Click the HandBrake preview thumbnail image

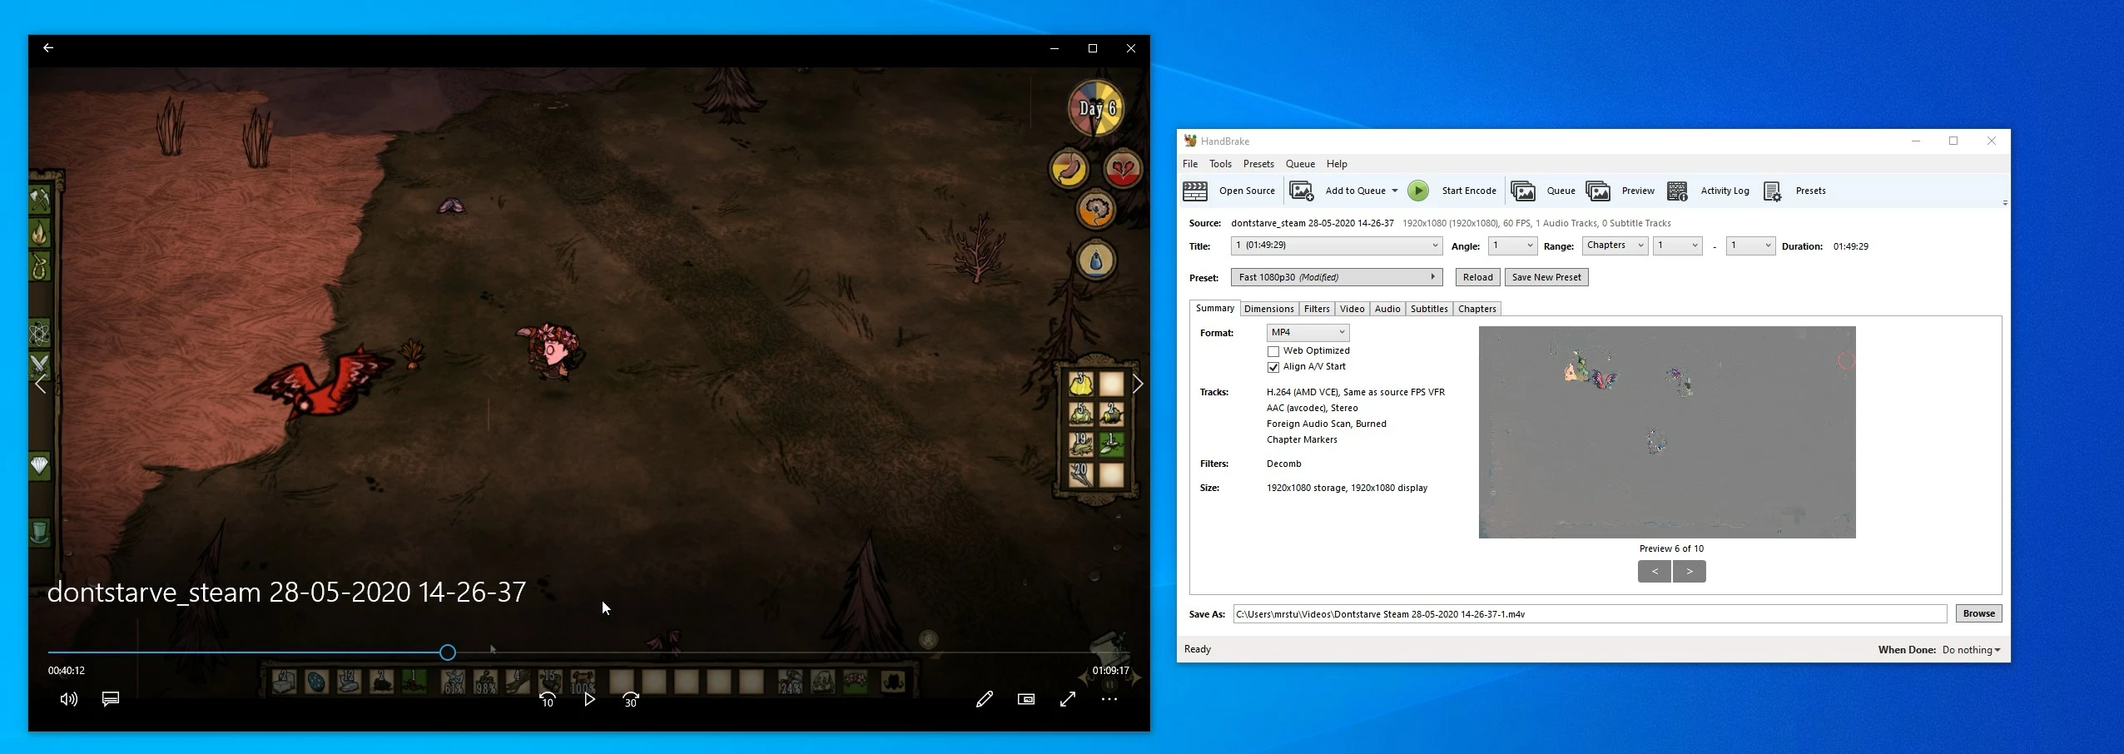(1667, 432)
